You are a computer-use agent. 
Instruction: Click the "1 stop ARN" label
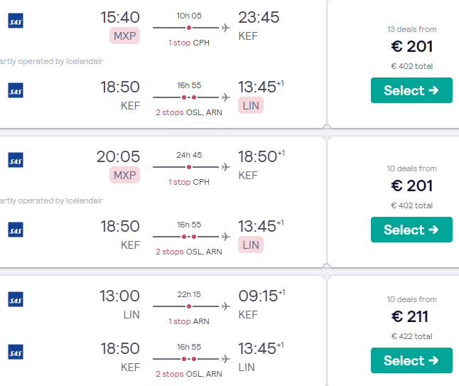pyautogui.click(x=189, y=321)
